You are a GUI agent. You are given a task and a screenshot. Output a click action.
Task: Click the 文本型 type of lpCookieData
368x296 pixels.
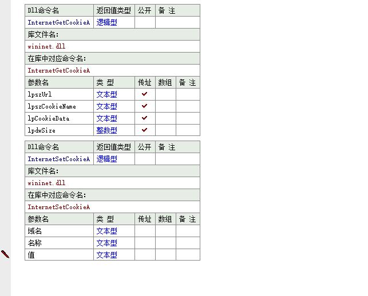pos(106,118)
